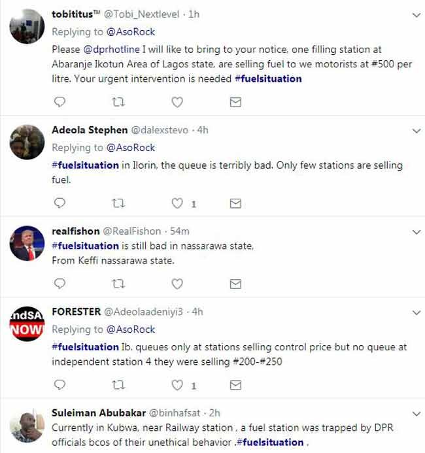
Task: Open Suleiman Abubakar's profile name
Action: (x=93, y=413)
